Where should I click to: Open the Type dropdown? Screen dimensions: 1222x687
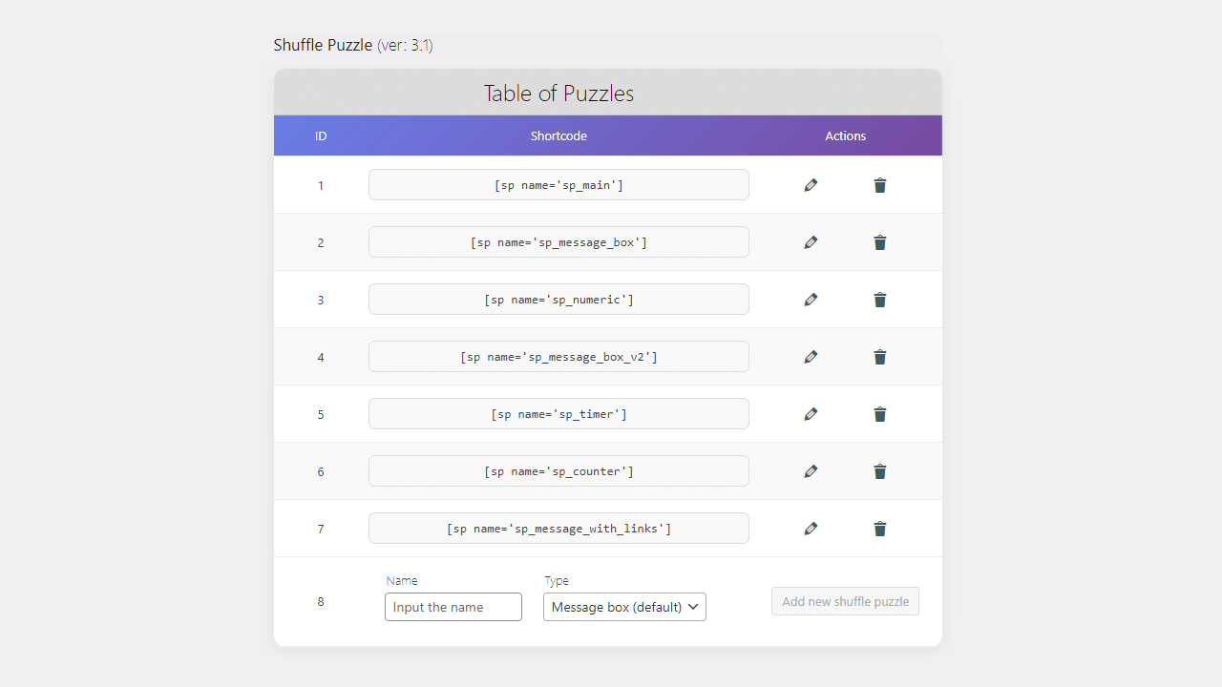pos(624,607)
